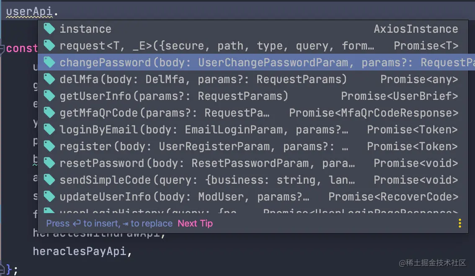This screenshot has width=475, height=276.
Task: Click the Press to insert hint text
Action: point(109,223)
